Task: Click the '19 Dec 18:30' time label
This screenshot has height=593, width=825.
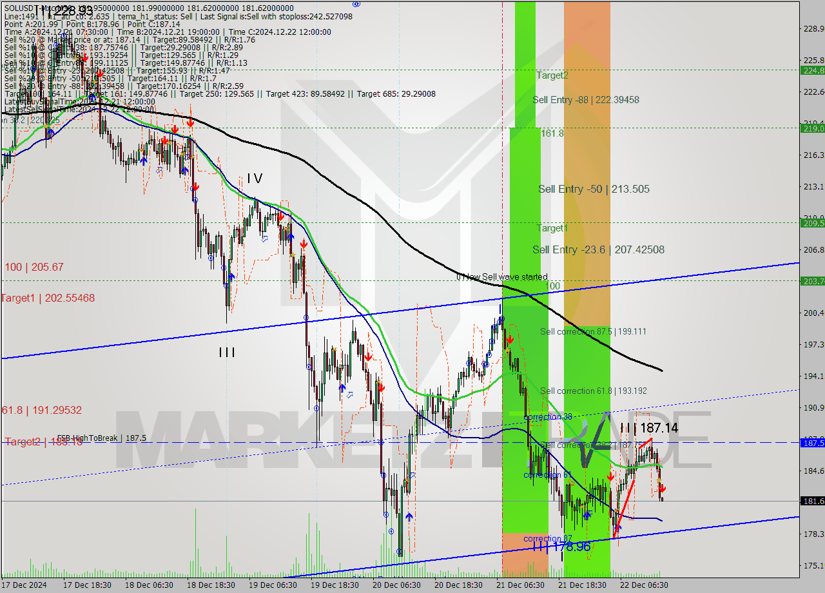Action: (335, 585)
